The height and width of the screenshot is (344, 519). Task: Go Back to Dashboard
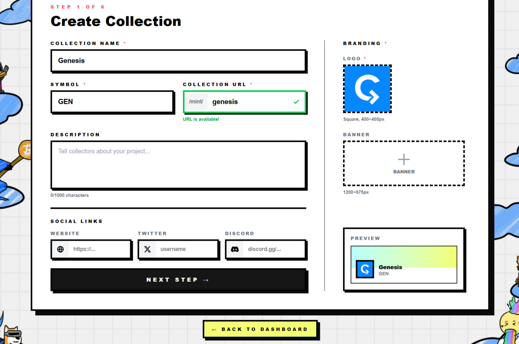[x=260, y=329]
